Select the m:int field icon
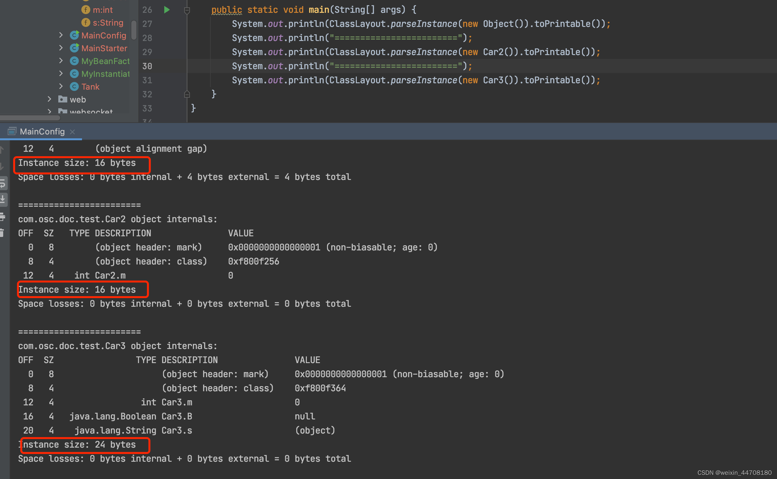 tap(86, 10)
